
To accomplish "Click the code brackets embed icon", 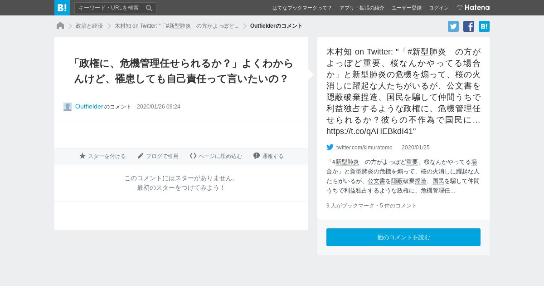I will tap(193, 156).
